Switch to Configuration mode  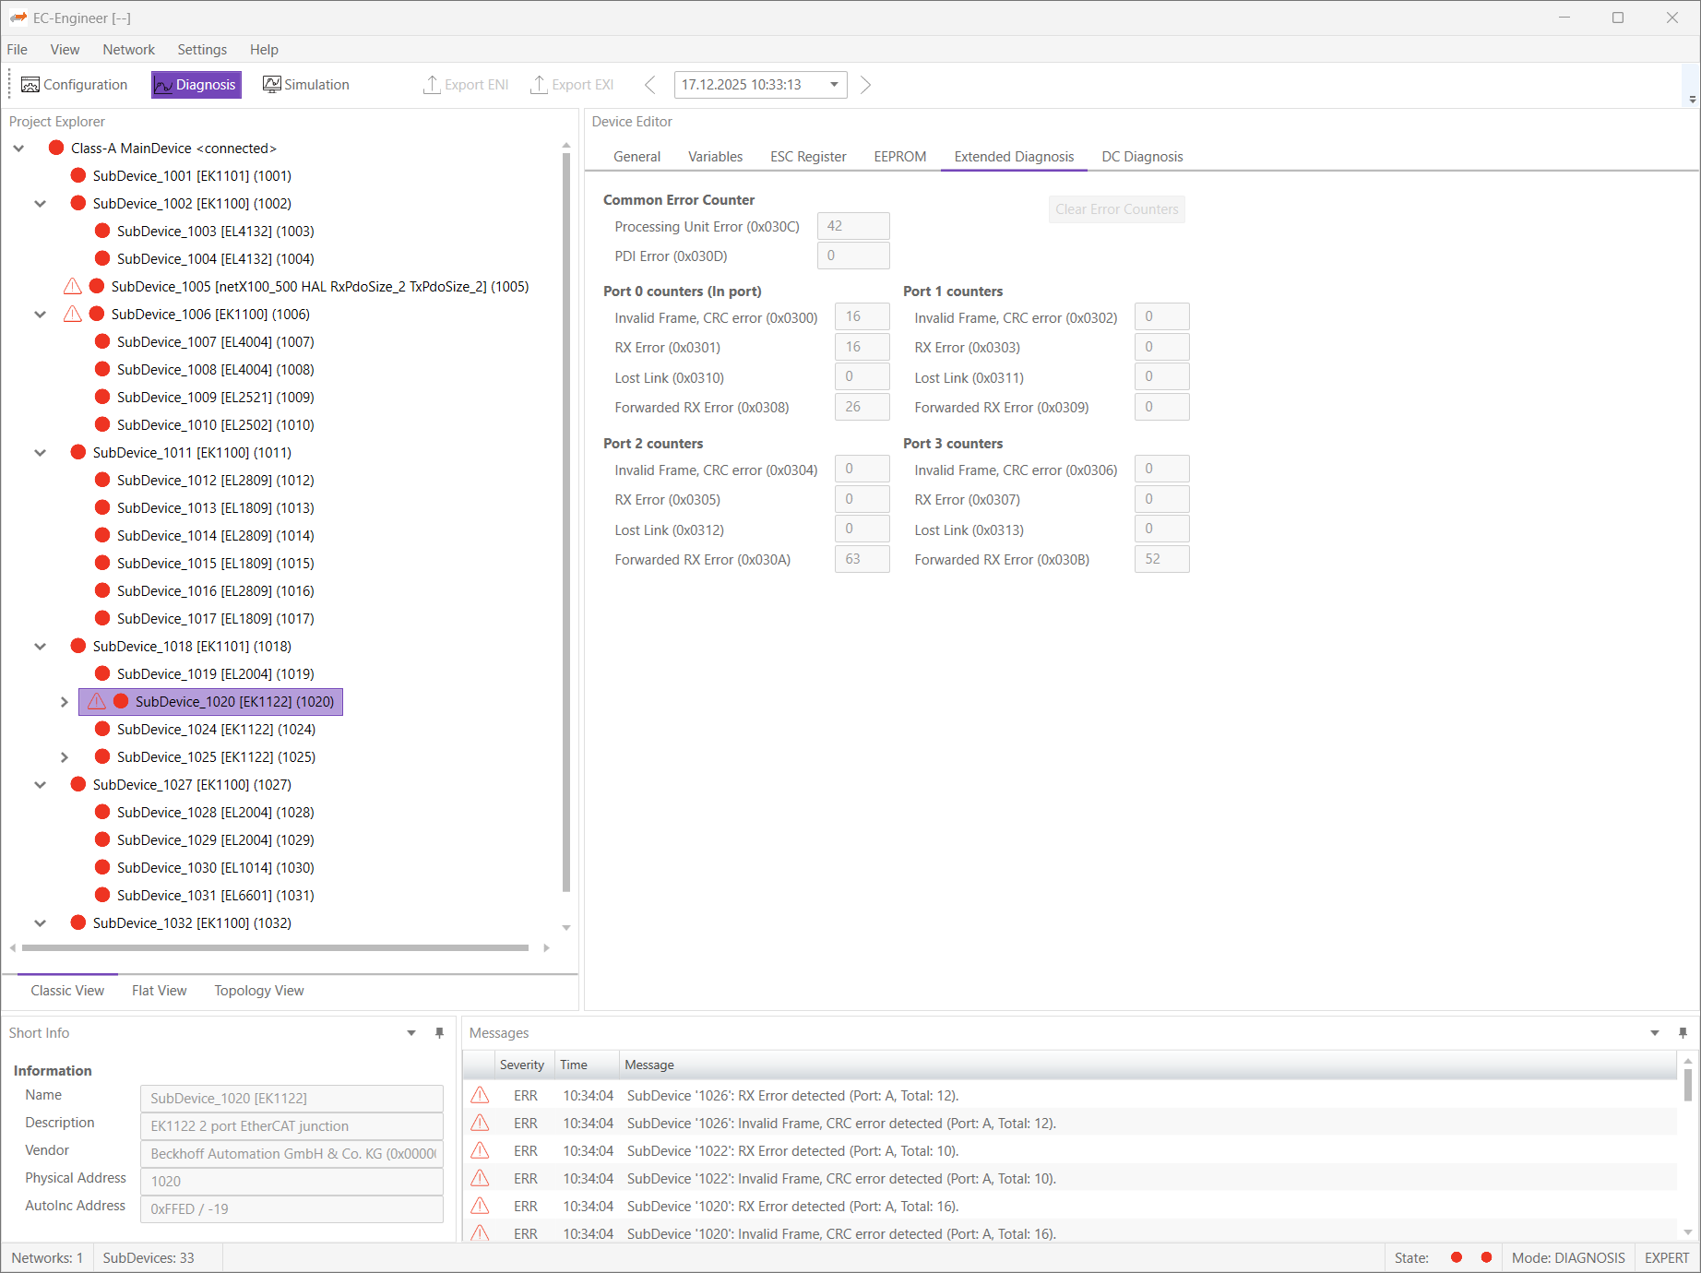point(74,84)
